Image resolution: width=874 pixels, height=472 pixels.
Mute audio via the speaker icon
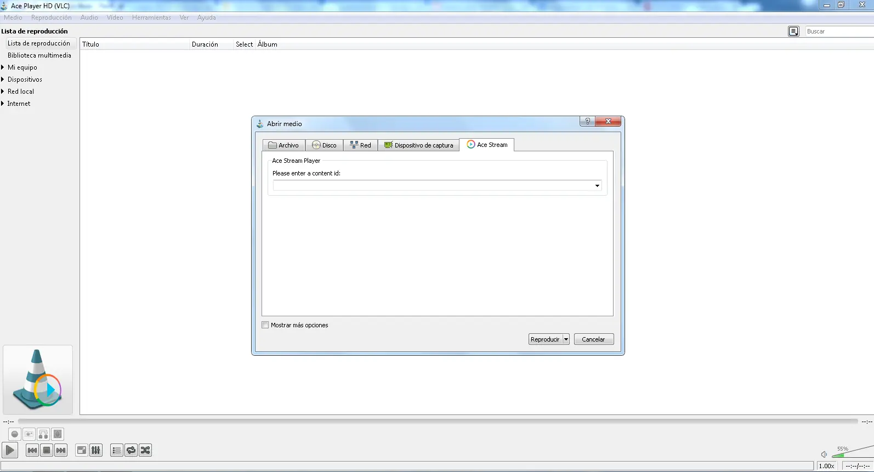[824, 454]
